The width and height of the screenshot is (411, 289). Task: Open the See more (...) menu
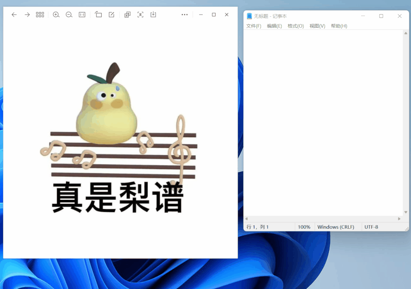click(x=185, y=14)
